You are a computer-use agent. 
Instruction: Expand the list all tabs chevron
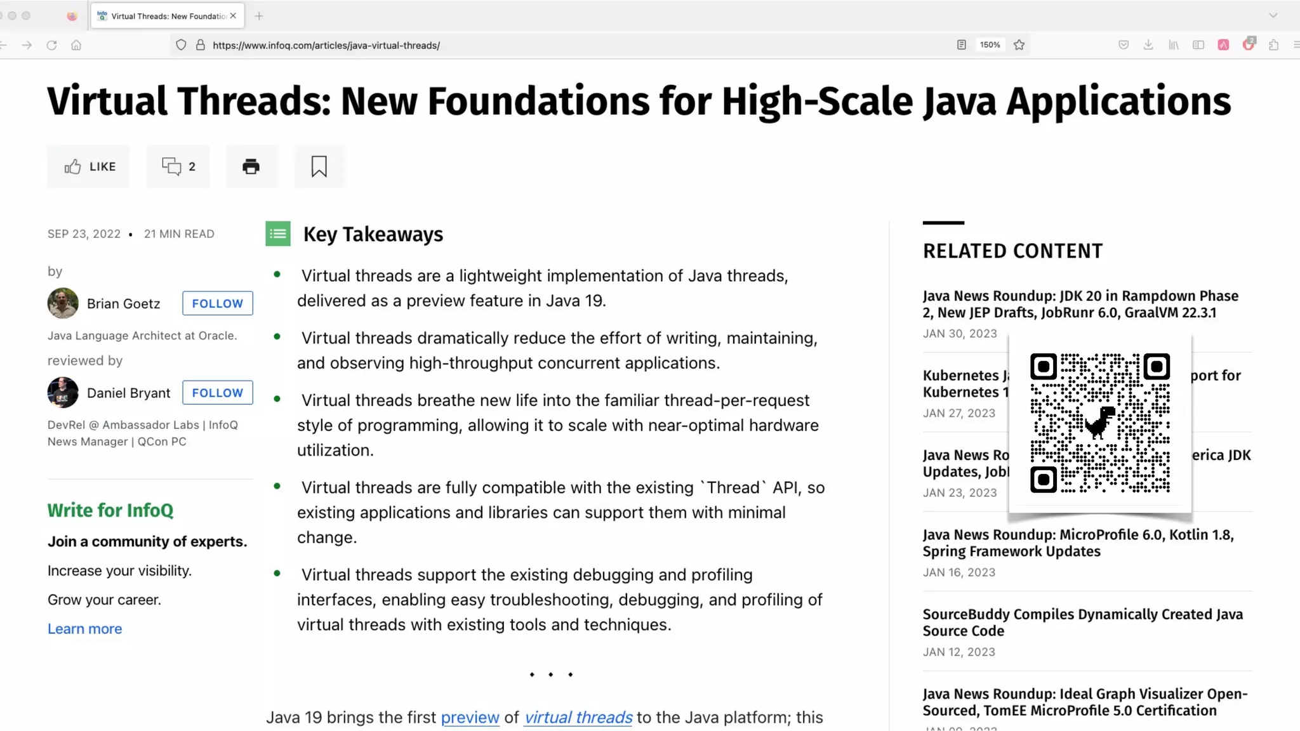point(1273,15)
